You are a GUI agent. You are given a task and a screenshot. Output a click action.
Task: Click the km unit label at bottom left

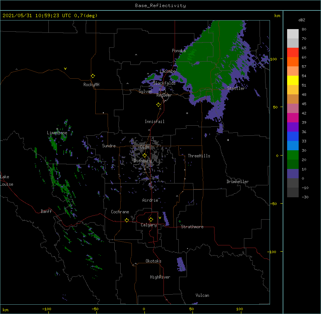pyautogui.click(x=6, y=310)
